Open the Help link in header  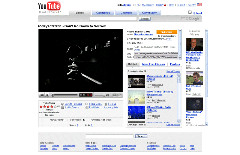pos(171,5)
